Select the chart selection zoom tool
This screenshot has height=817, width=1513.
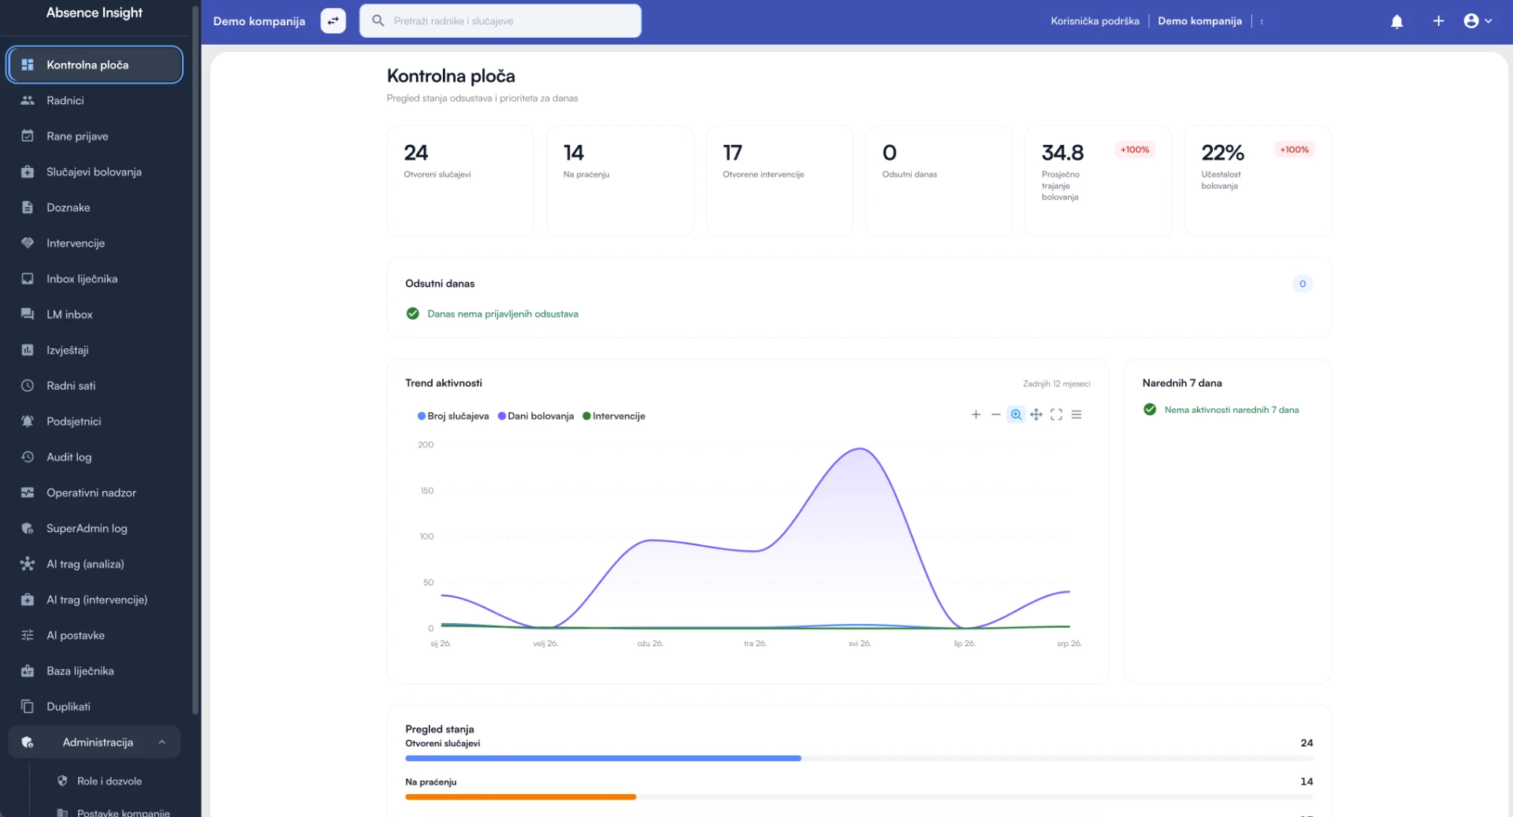pyautogui.click(x=1016, y=414)
